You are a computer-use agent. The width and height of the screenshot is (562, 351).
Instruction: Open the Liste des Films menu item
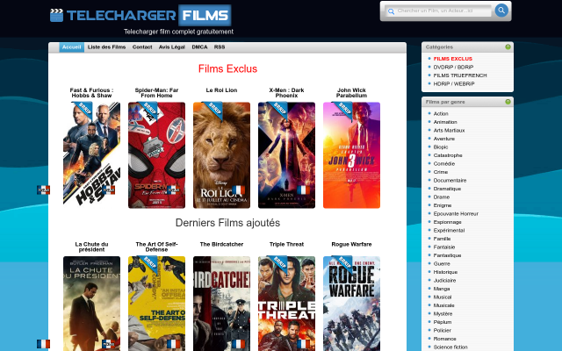click(106, 47)
